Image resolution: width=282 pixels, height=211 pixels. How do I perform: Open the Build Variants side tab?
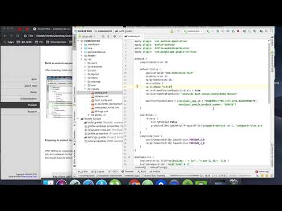[75, 158]
